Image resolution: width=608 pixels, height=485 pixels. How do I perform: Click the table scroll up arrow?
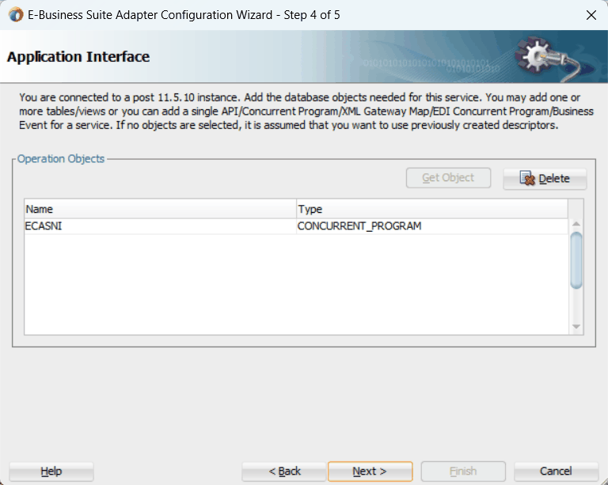pyautogui.click(x=576, y=224)
